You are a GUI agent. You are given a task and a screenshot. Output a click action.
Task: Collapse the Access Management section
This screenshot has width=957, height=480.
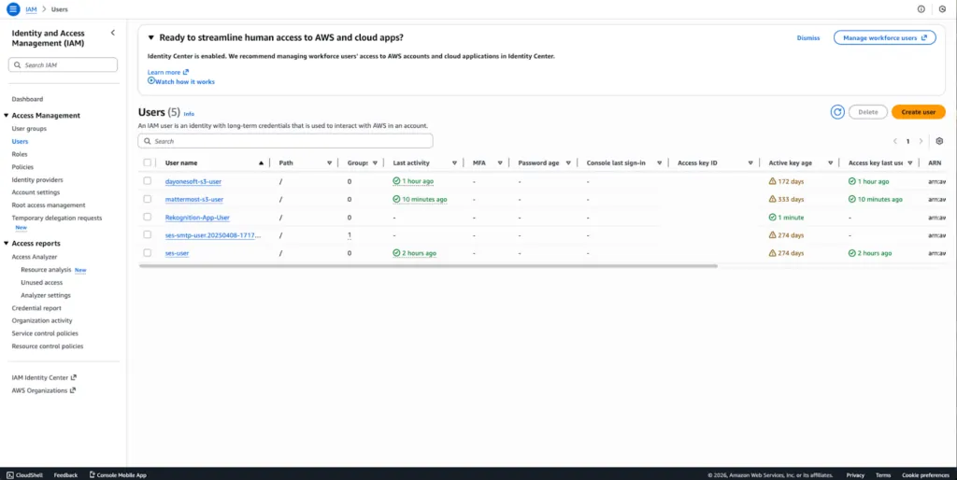pos(7,115)
